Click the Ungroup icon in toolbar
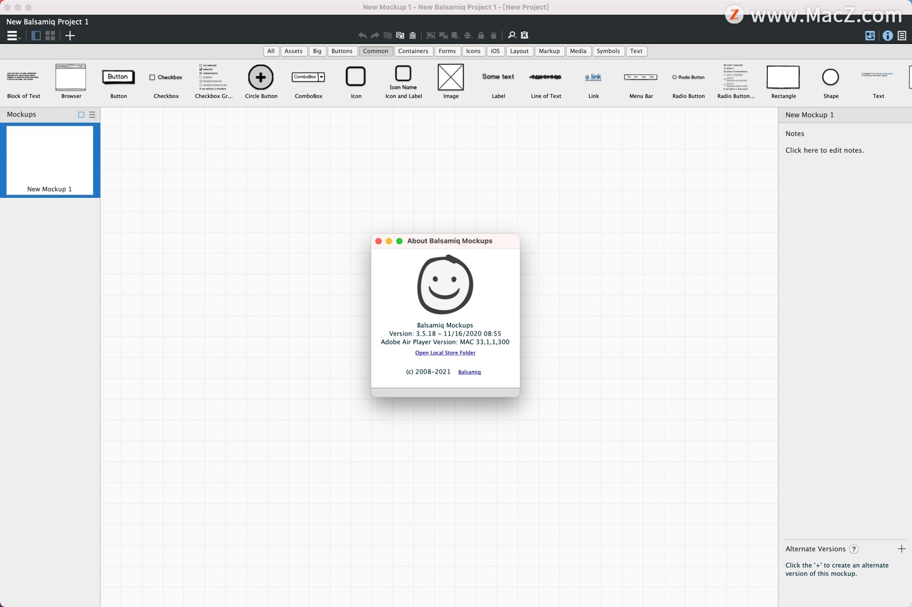This screenshot has width=912, height=607. [443, 35]
